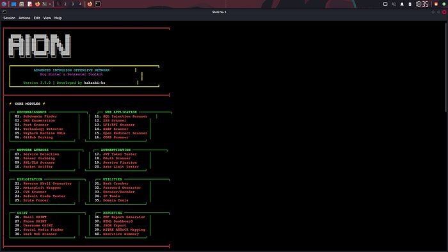Click the 'Subdomain Finder' line
This screenshot has height=252, width=448.
(40, 116)
